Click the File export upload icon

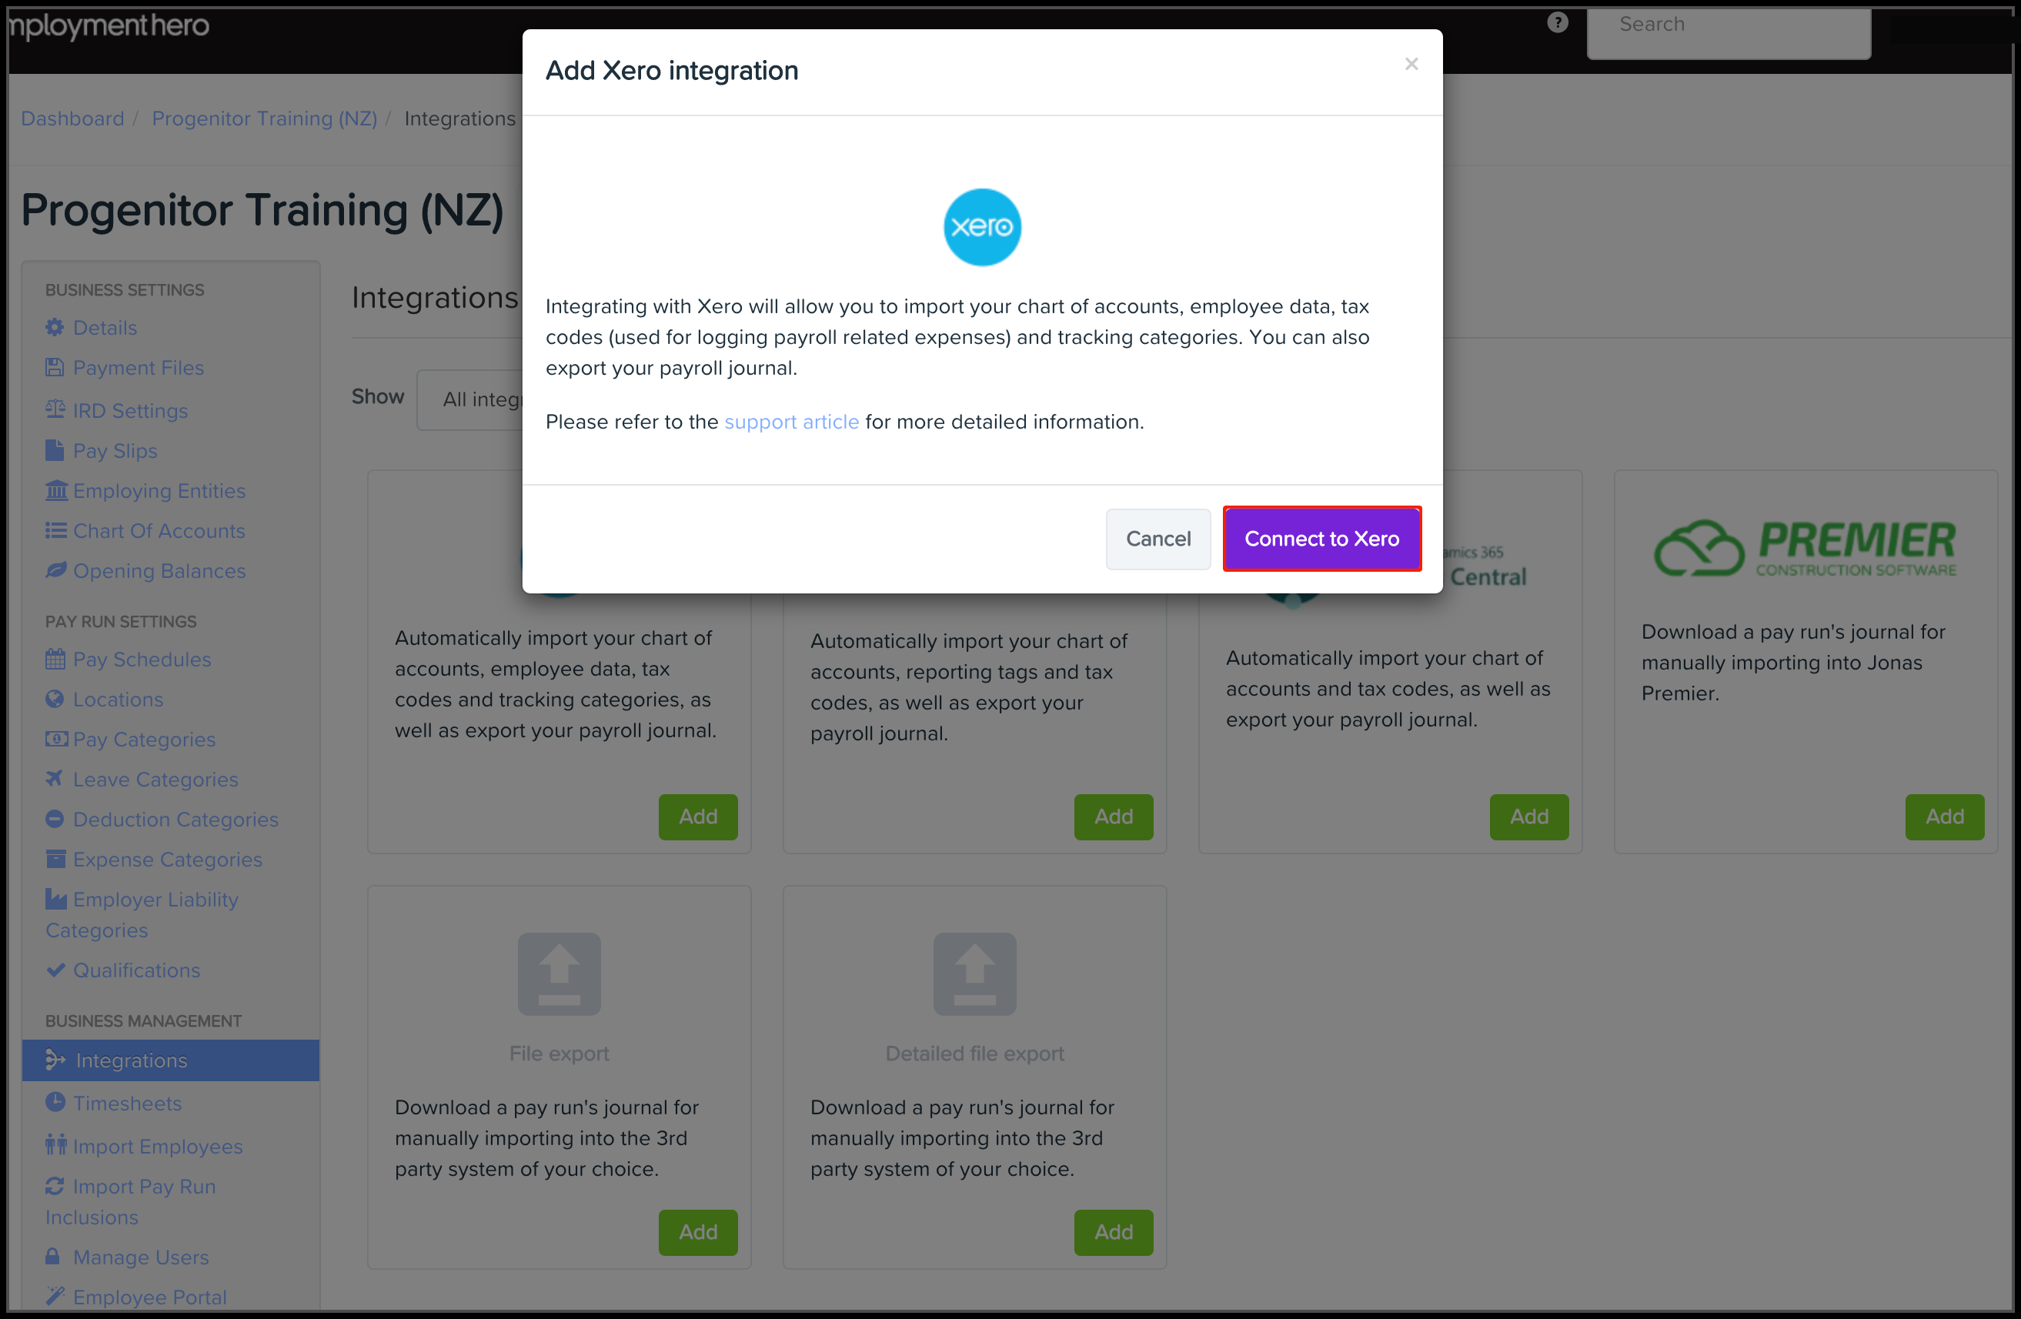click(559, 973)
